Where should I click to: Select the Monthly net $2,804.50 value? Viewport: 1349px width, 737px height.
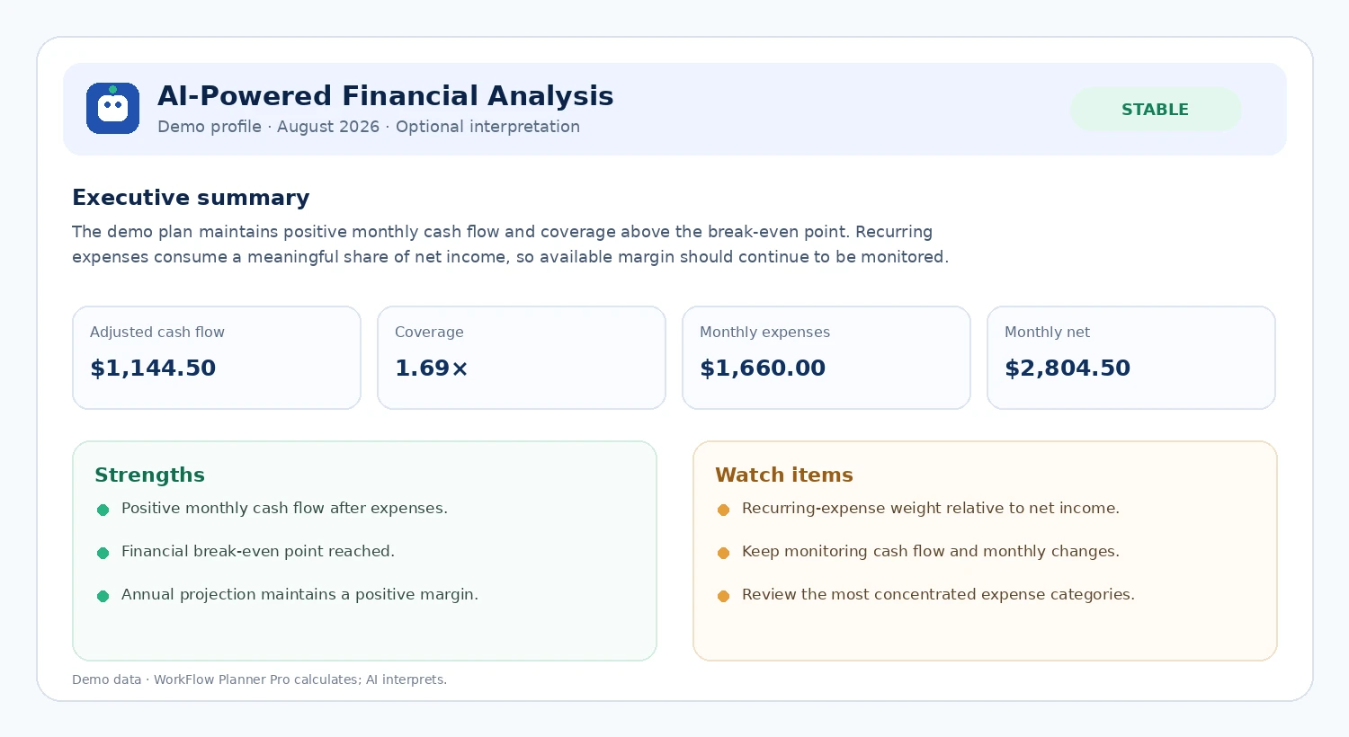1068,368
